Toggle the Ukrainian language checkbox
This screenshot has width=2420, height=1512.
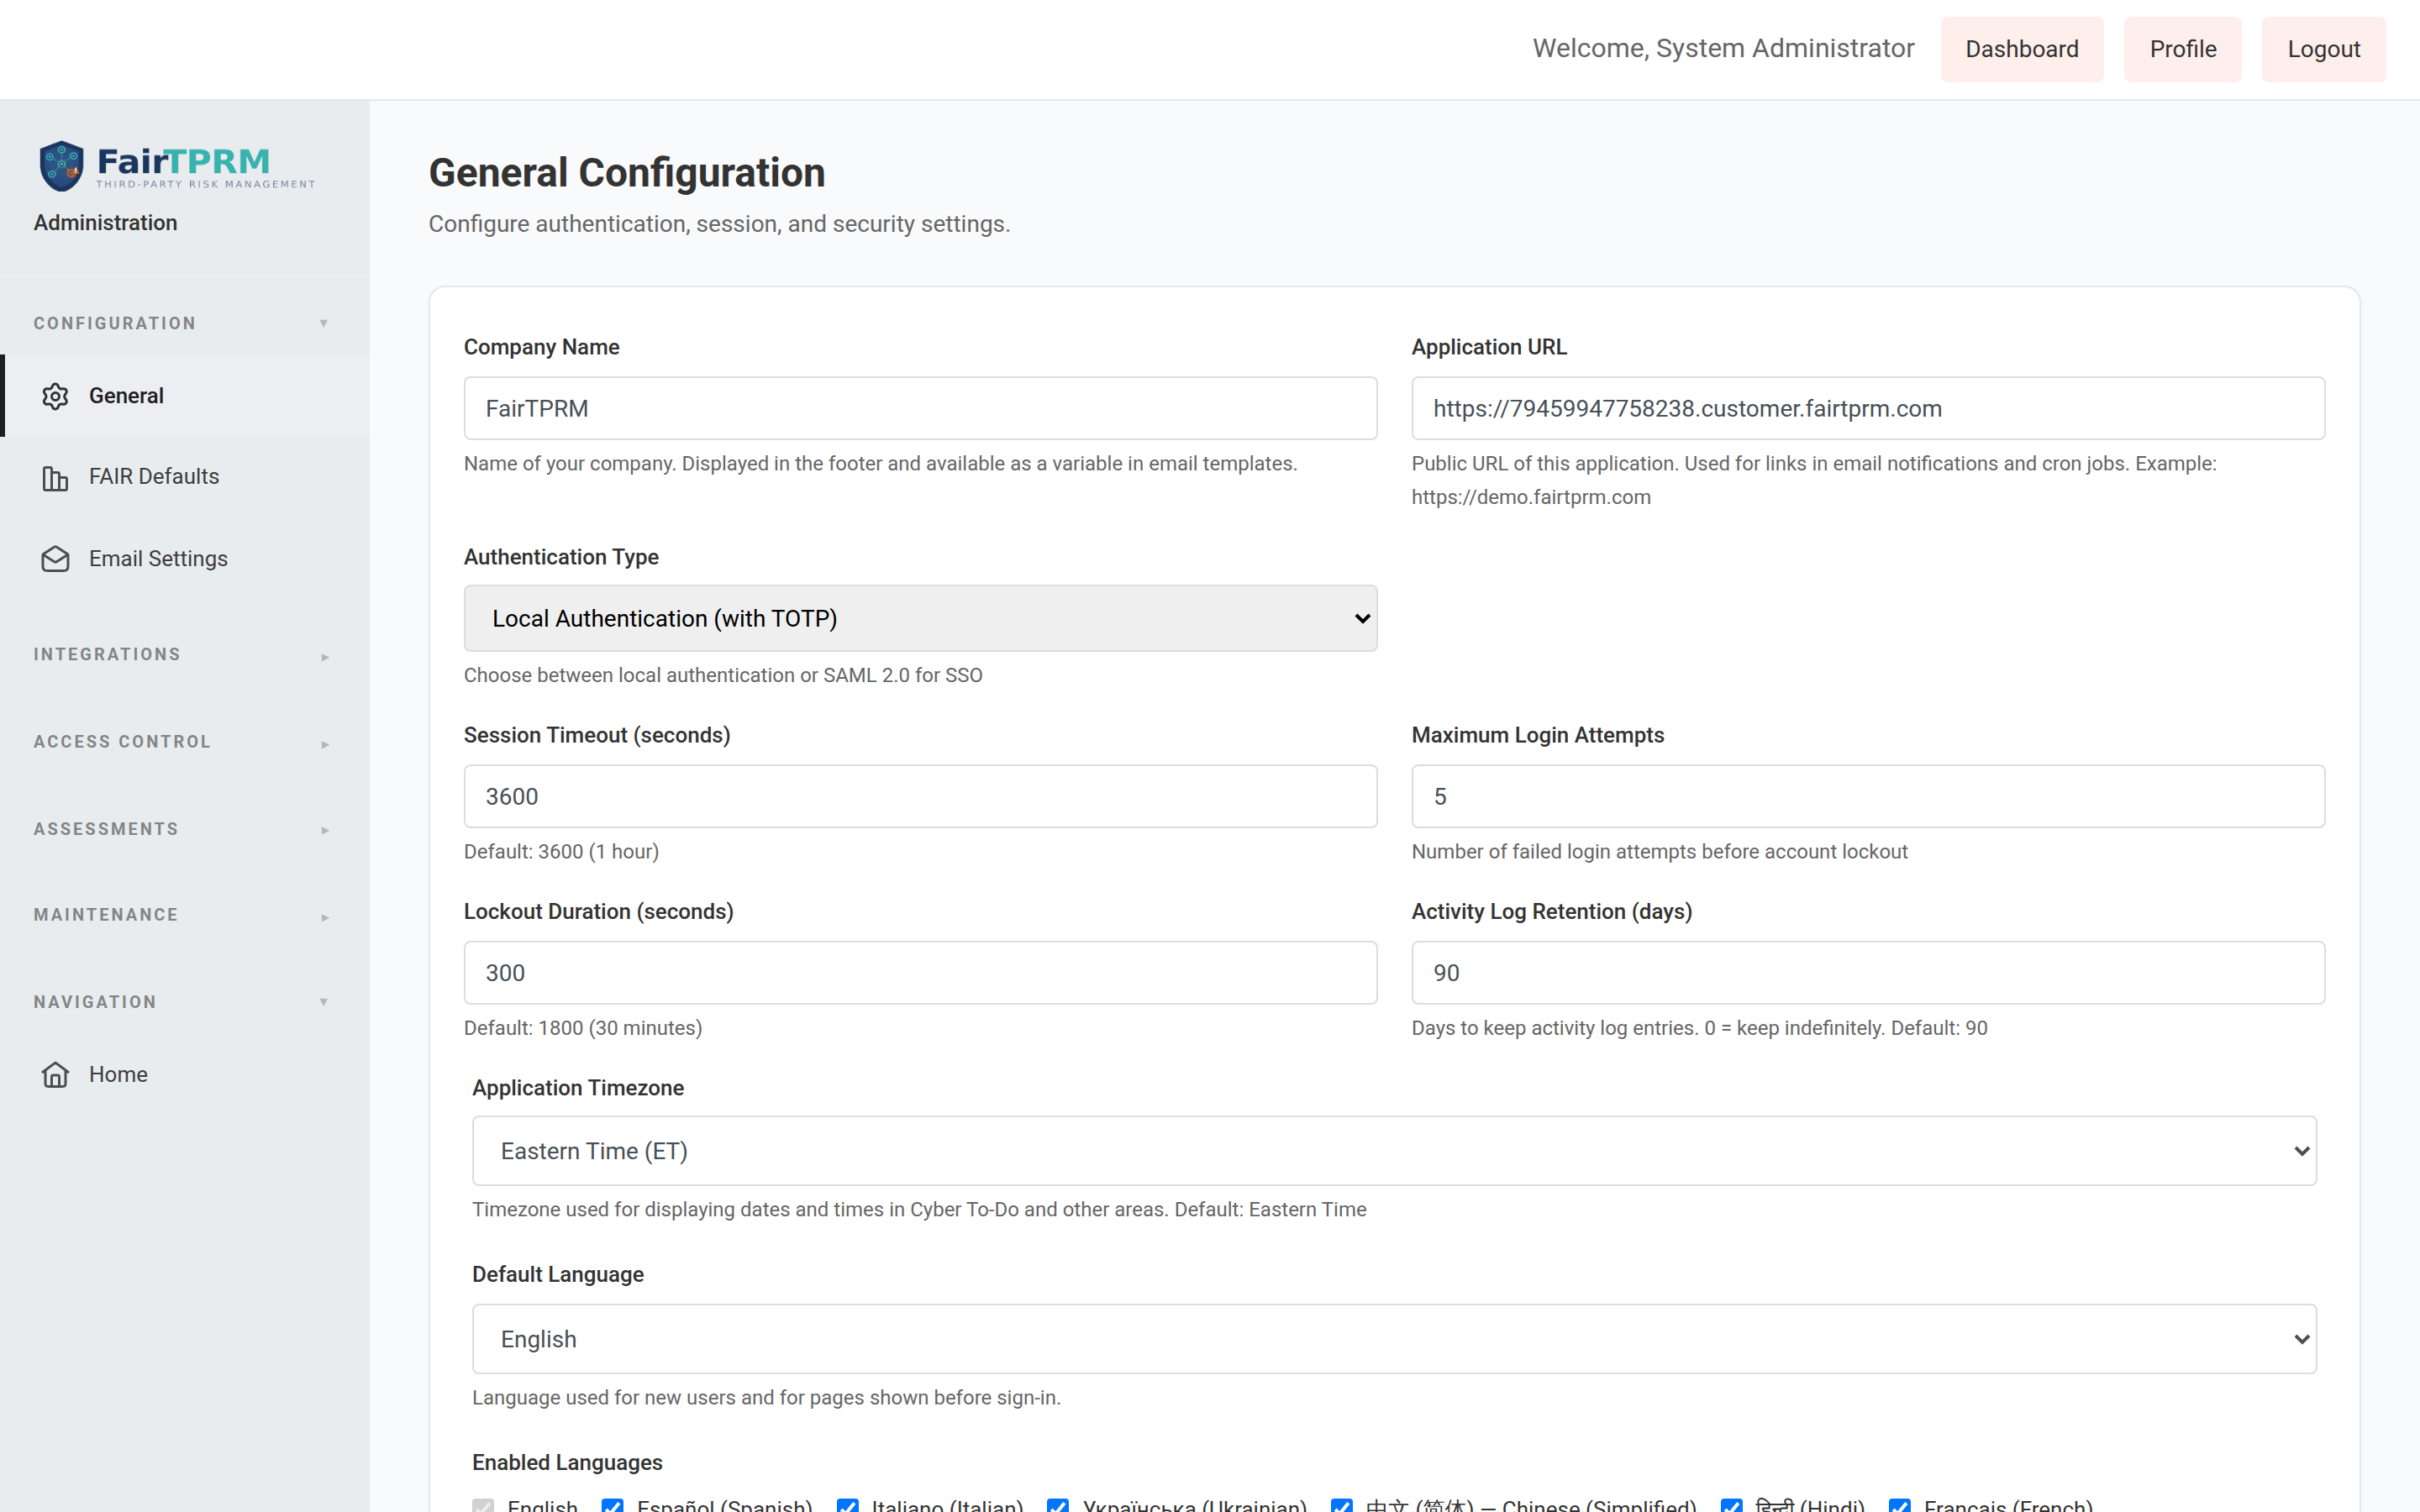(x=1058, y=1505)
